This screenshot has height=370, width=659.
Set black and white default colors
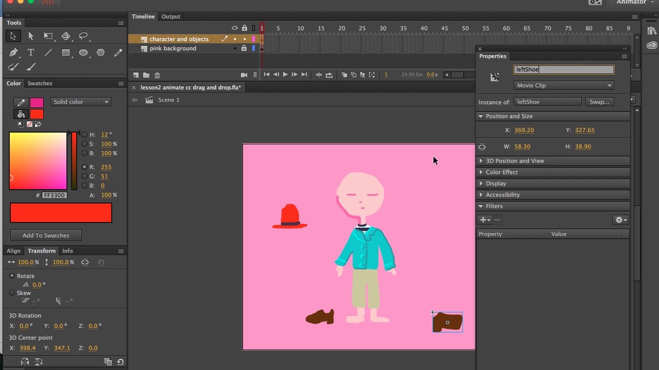coord(20,124)
